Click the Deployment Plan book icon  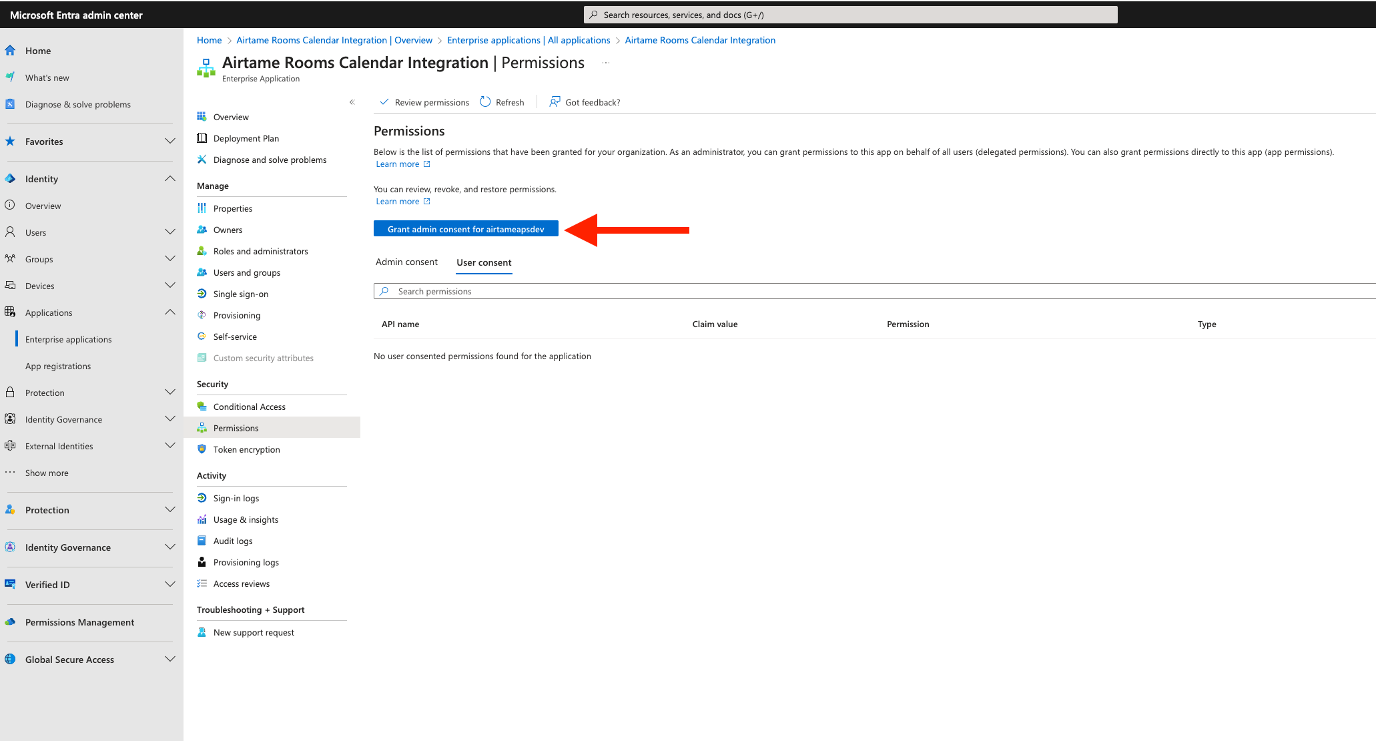(x=202, y=138)
